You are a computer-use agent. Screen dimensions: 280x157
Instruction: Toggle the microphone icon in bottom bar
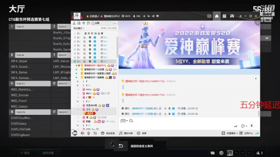(89, 133)
